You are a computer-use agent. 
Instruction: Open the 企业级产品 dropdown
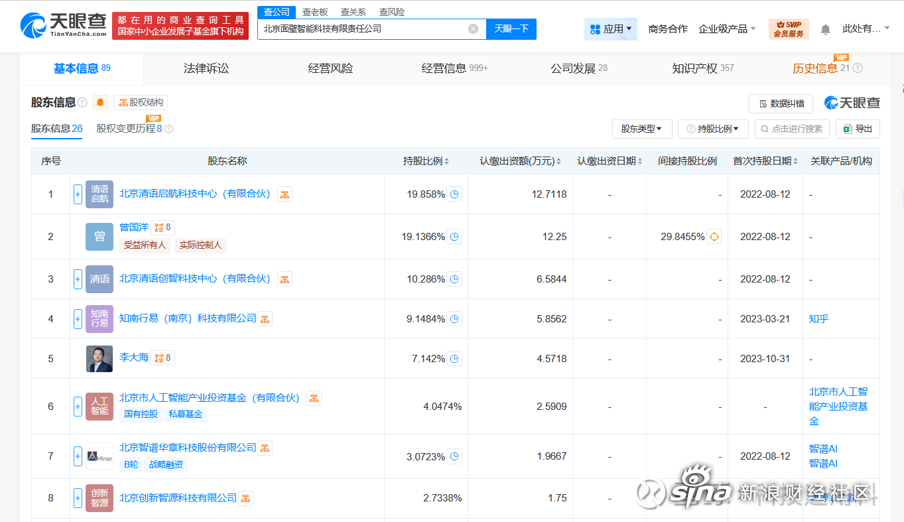pos(727,29)
